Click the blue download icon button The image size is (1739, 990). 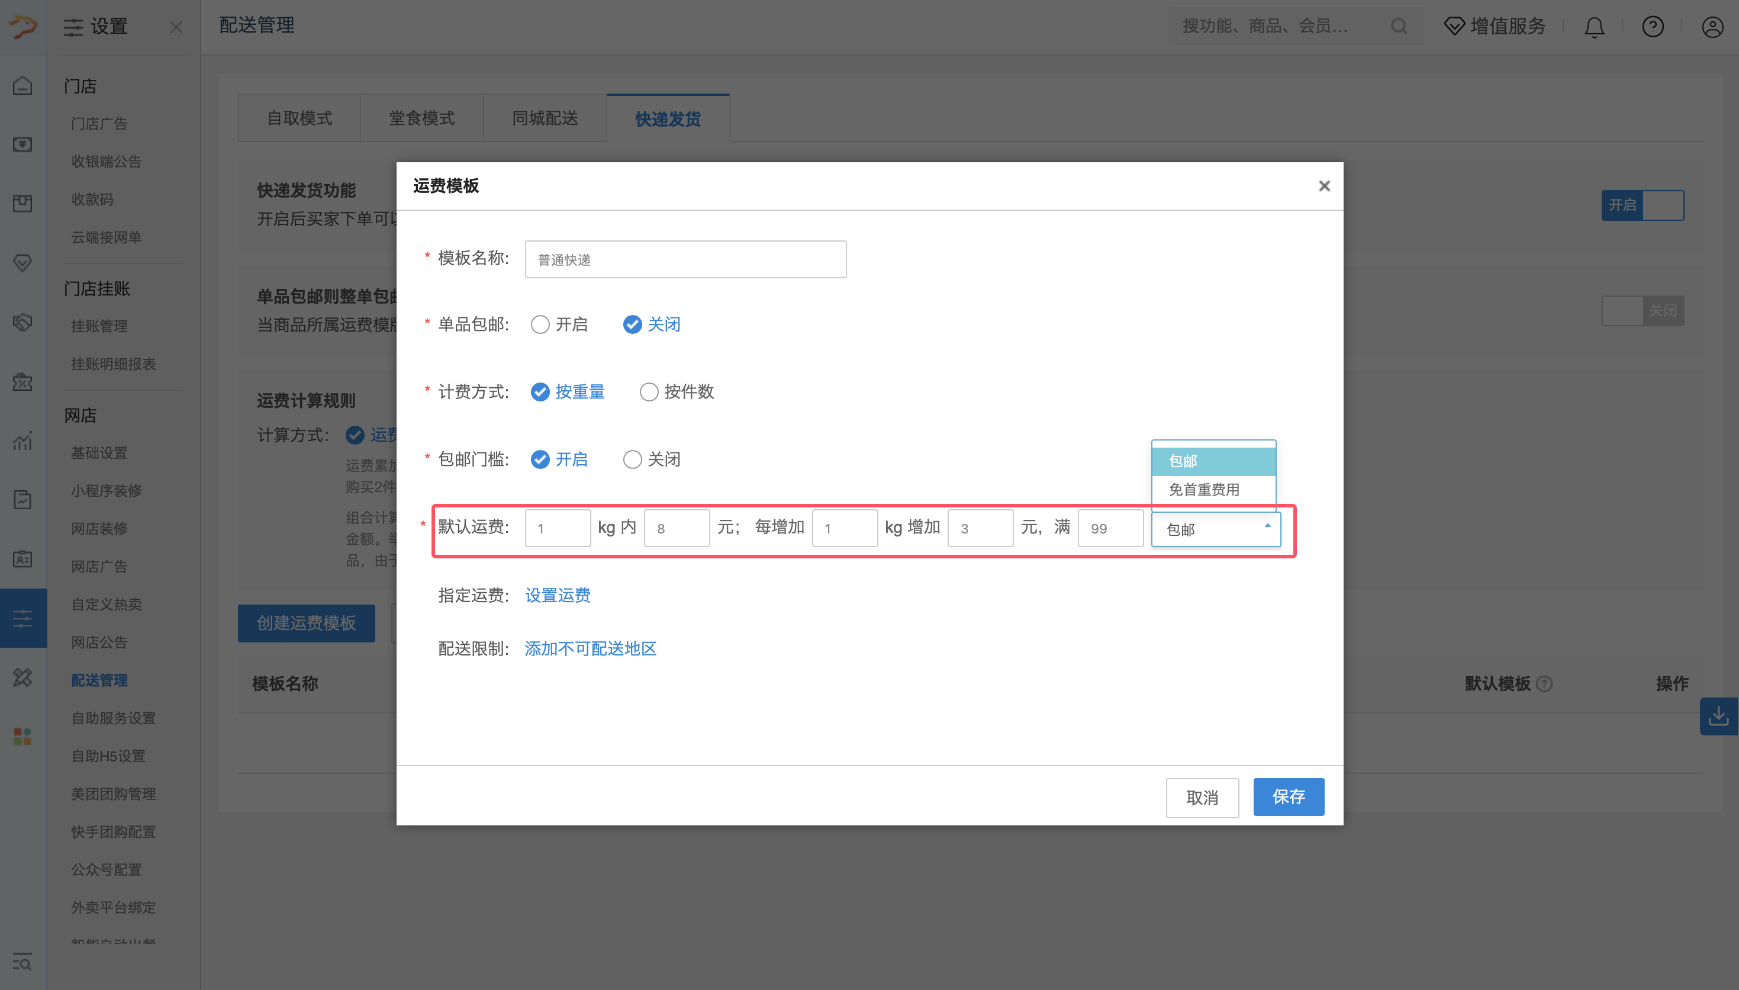tap(1718, 716)
